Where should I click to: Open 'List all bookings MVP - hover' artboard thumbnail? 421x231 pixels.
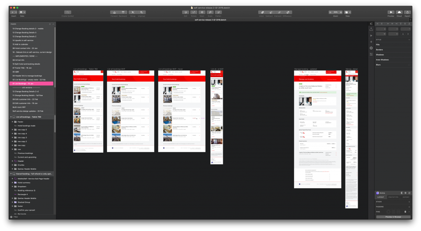click(x=182, y=111)
